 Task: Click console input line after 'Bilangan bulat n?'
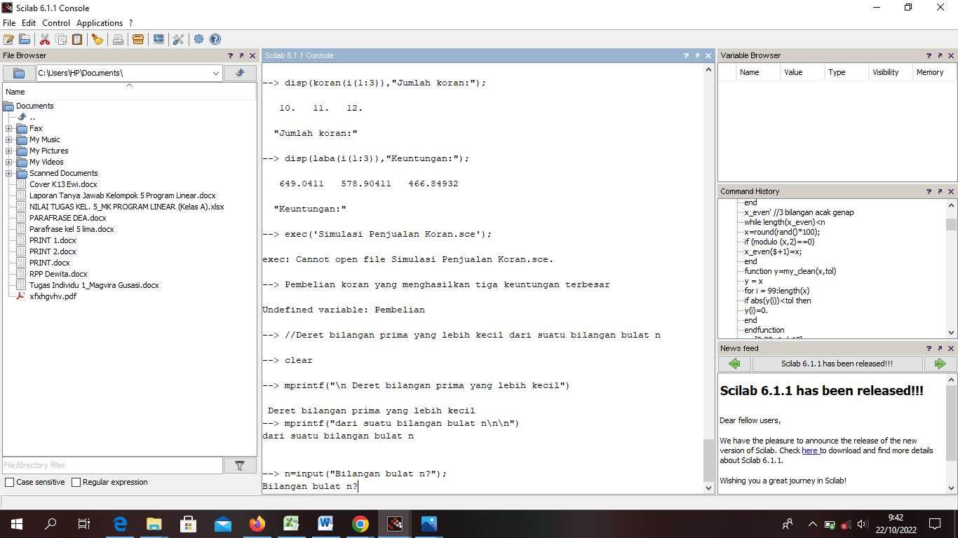point(360,486)
